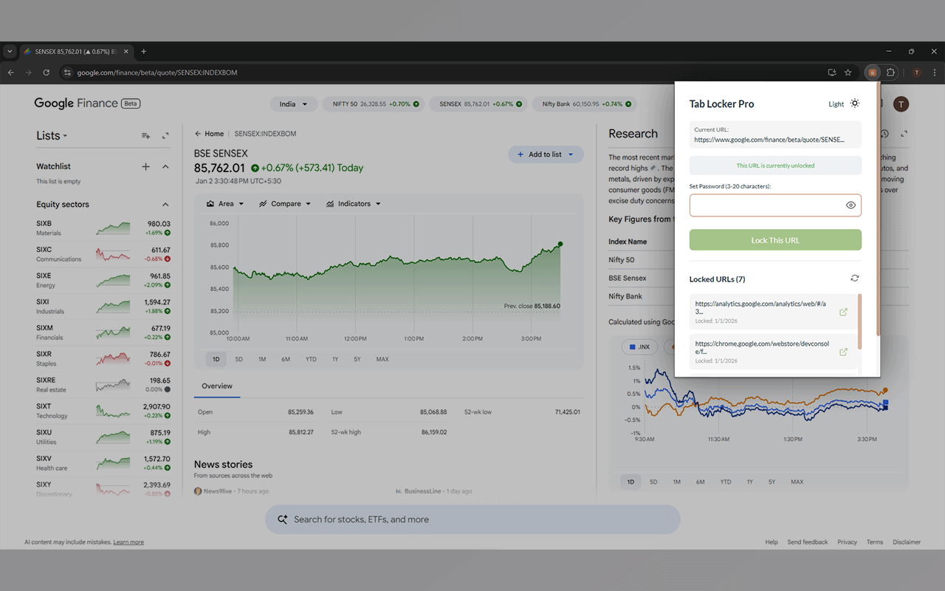Screen dimensions: 945x591
Task: Select the 1M range on the SENSEX chart
Action: point(262,360)
